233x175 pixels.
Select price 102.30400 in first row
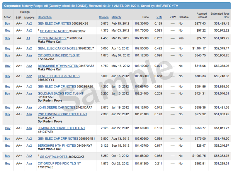point(142,23)
